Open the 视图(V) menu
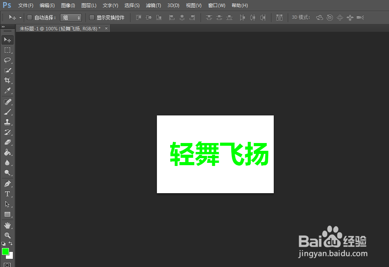Image resolution: width=389 pixels, height=267 pixels. pos(194,5)
